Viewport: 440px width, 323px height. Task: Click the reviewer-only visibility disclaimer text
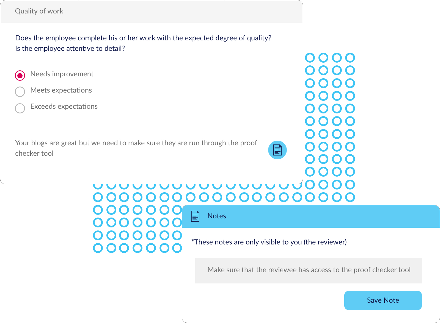[x=269, y=242]
